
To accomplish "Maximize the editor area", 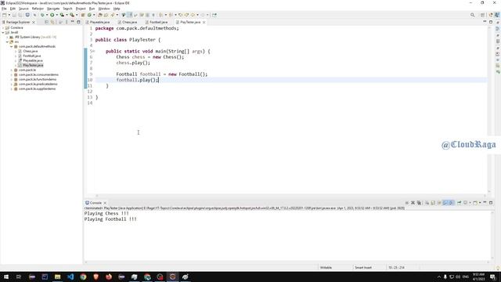I will pos(491,22).
